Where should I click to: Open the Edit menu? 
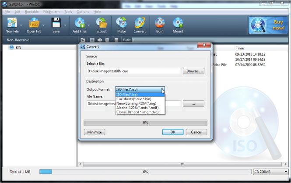[17, 12]
